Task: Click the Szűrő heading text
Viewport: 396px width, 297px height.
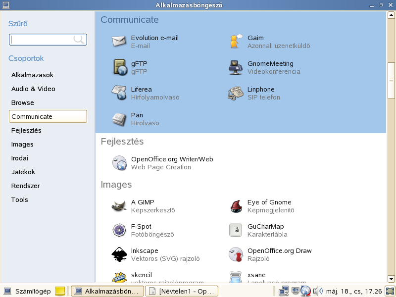Action: (x=18, y=24)
